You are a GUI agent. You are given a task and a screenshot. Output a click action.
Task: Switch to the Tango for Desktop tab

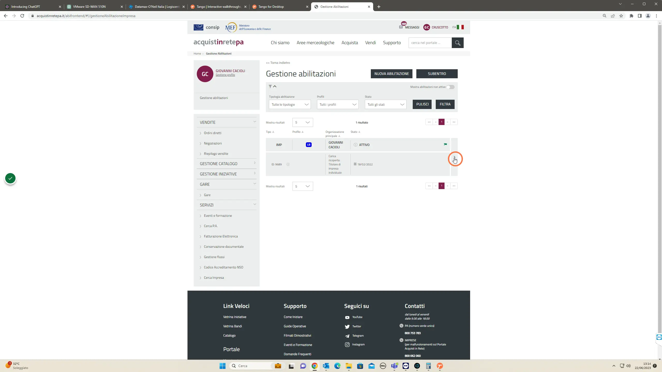click(x=280, y=7)
